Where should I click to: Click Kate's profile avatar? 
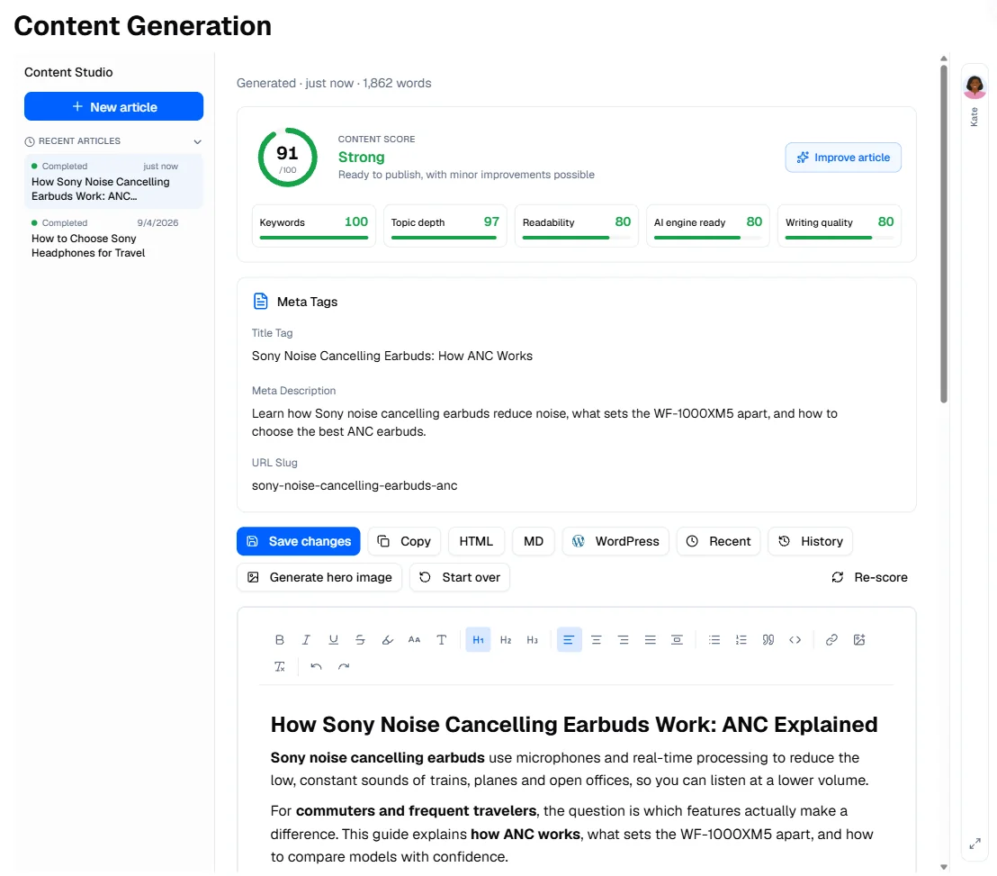[x=975, y=86]
